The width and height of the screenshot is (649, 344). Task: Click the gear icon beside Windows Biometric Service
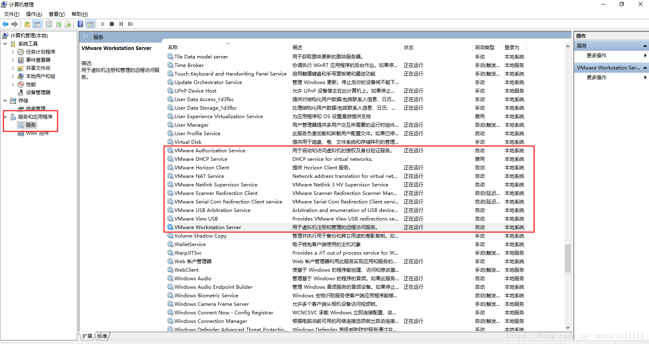pyautogui.click(x=170, y=296)
